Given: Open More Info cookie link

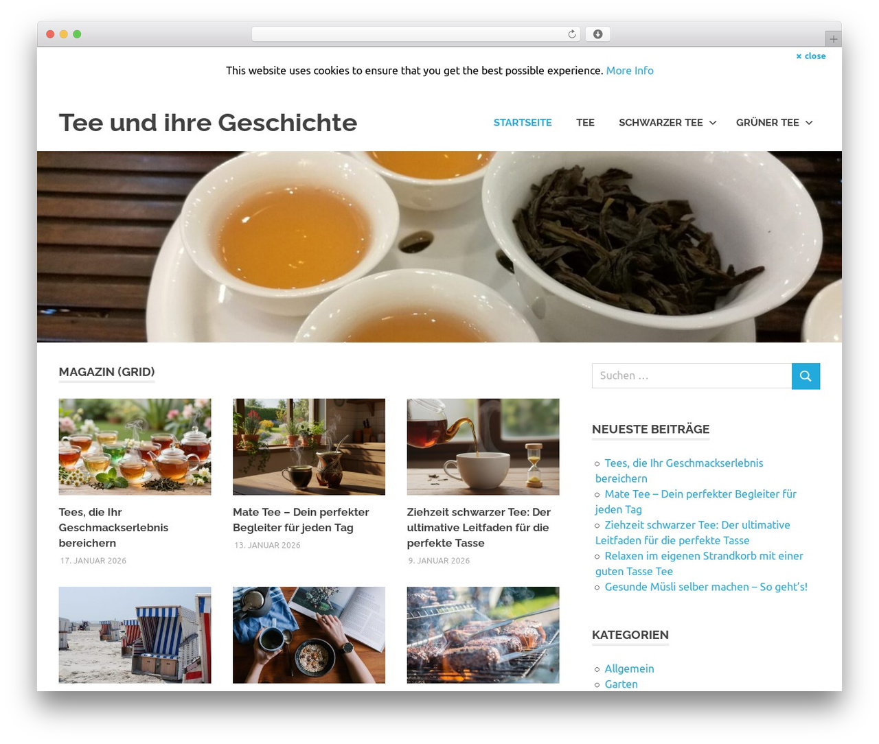Looking at the screenshot, I should pos(630,71).
